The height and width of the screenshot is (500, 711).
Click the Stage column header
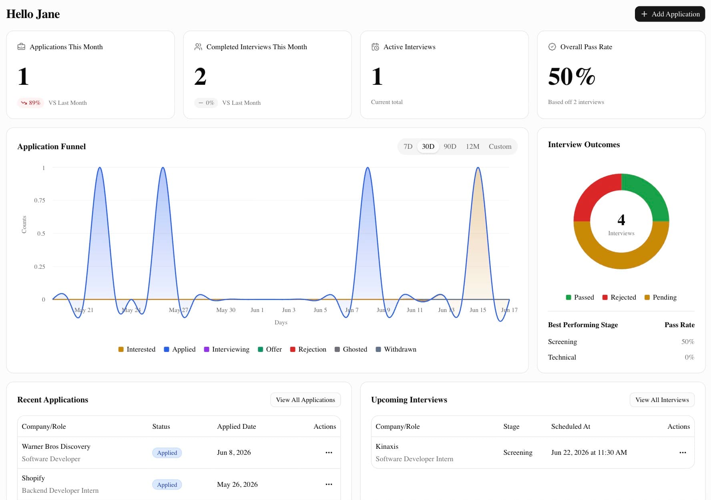[511, 426]
